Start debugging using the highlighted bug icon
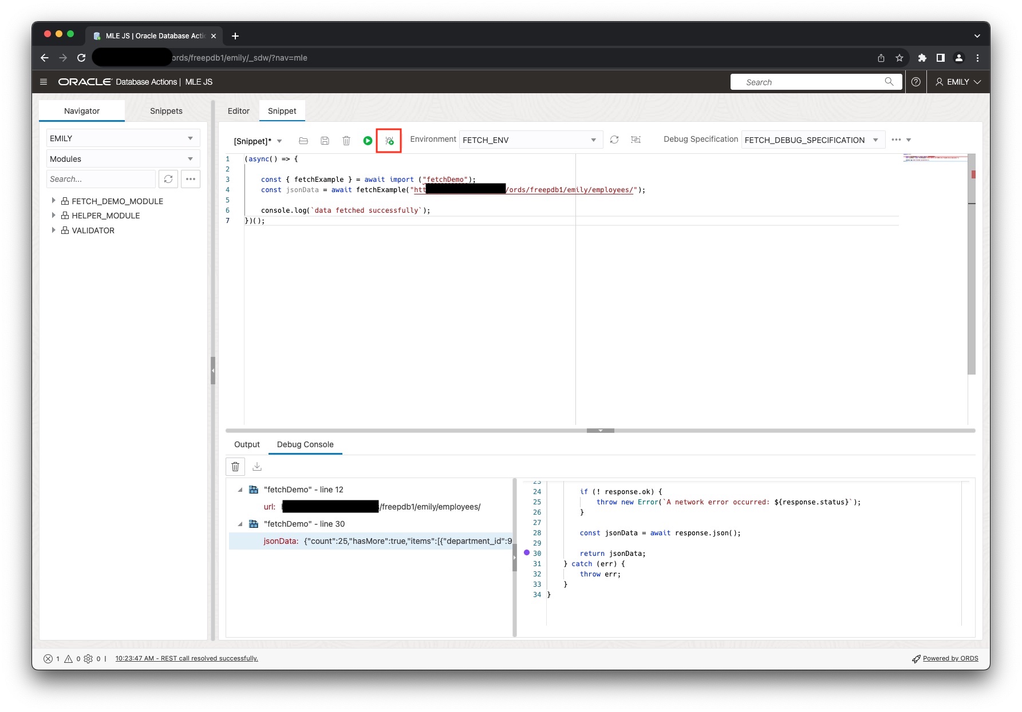 tap(389, 141)
